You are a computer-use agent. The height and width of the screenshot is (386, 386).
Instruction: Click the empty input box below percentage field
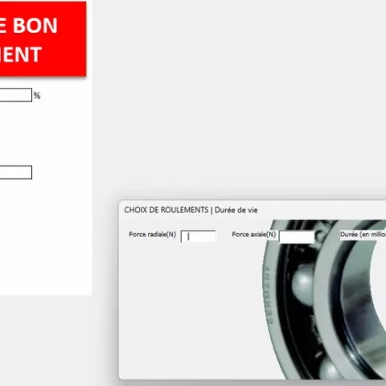pyautogui.click(x=16, y=172)
